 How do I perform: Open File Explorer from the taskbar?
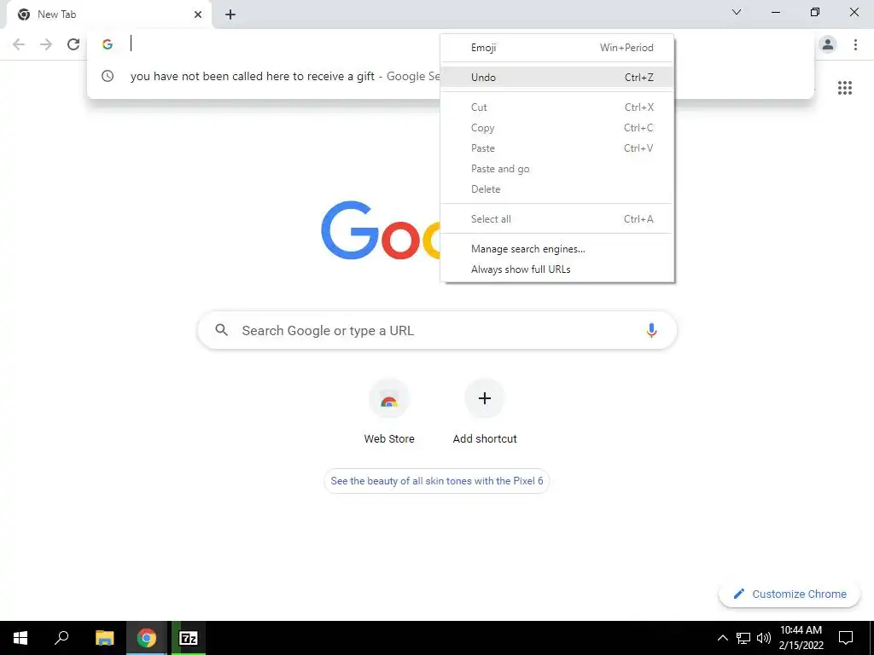[104, 638]
